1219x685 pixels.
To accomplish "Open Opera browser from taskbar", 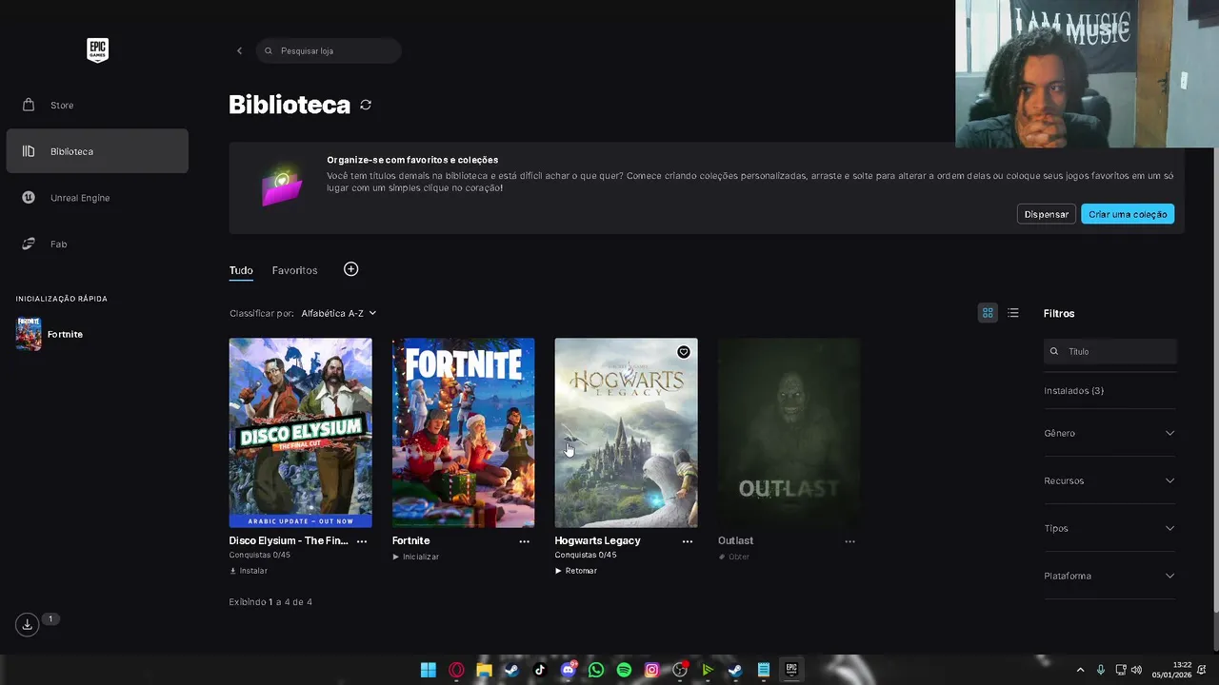I will 456,670.
